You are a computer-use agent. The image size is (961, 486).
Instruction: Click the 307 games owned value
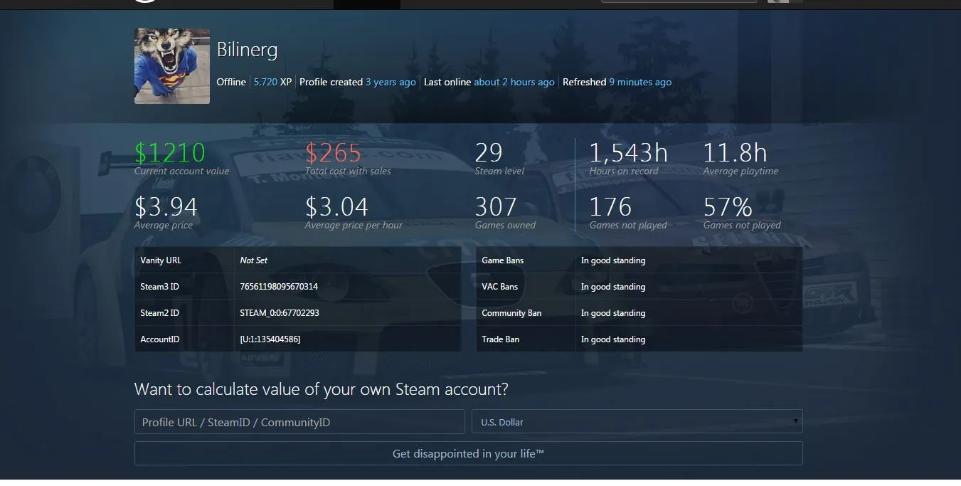click(496, 206)
